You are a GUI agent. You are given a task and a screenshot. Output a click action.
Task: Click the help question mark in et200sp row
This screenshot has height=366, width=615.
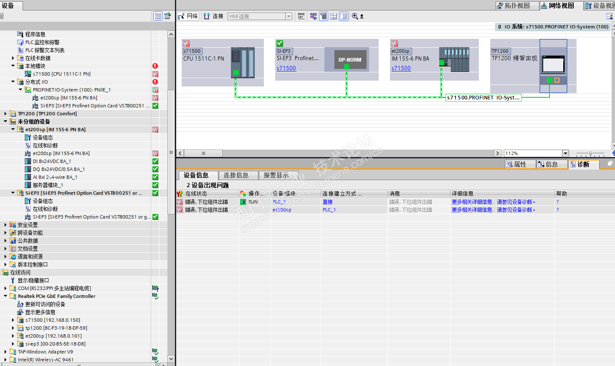[x=557, y=210]
